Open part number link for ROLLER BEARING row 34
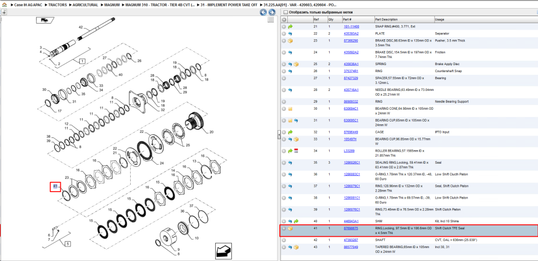The height and width of the screenshot is (261, 538). [x=349, y=151]
